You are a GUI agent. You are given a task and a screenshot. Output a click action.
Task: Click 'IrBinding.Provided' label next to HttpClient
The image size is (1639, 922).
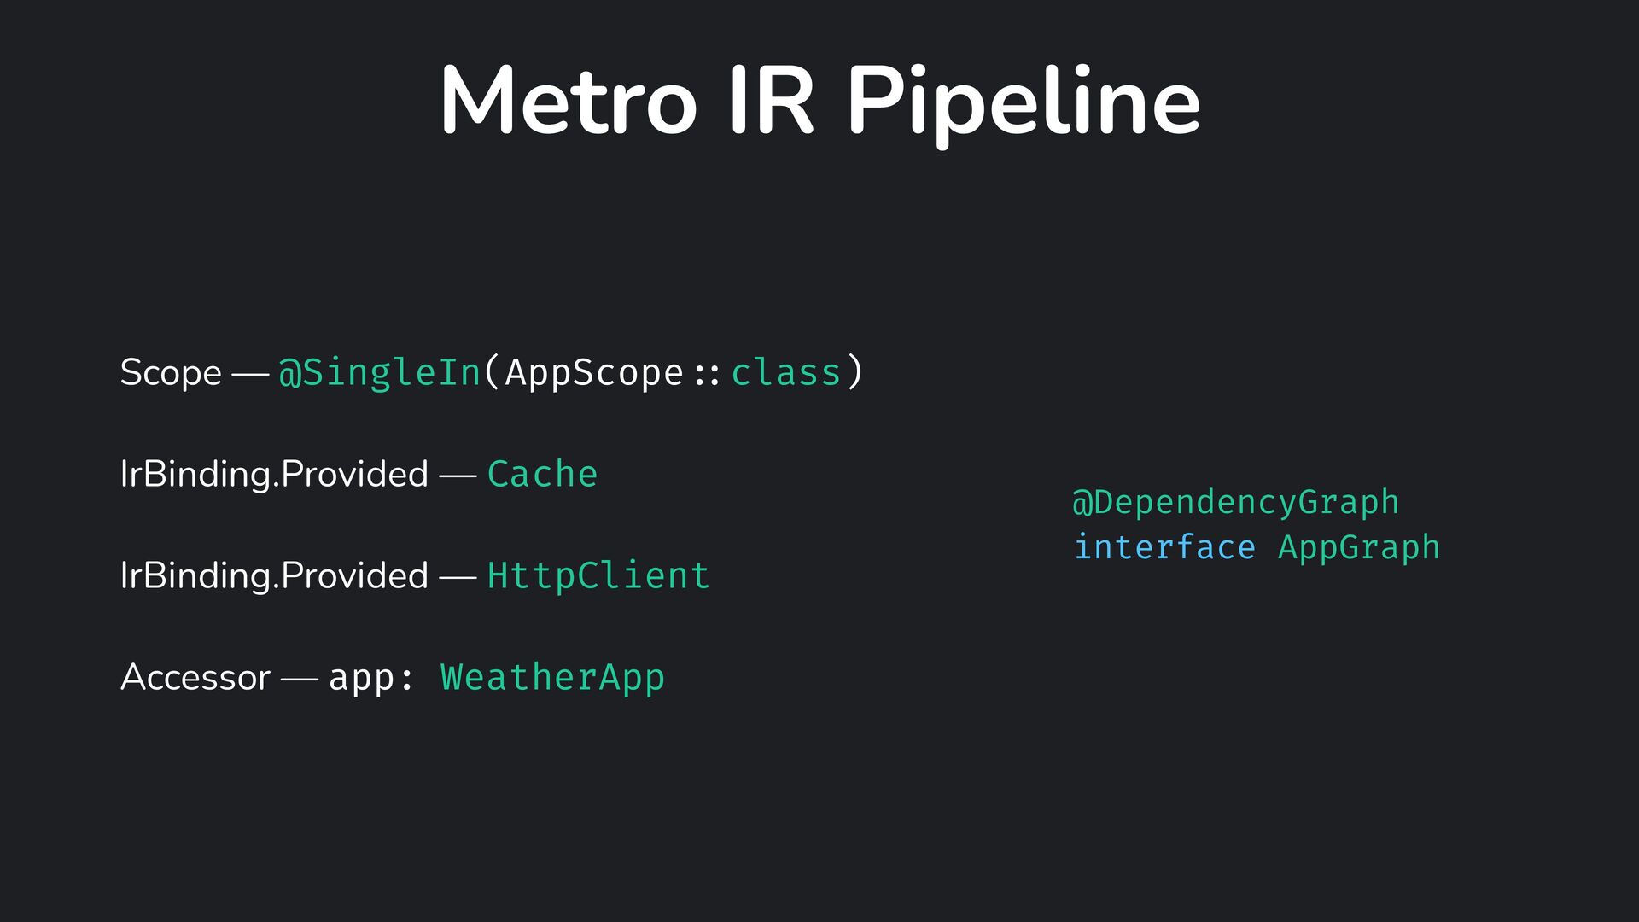coord(274,575)
